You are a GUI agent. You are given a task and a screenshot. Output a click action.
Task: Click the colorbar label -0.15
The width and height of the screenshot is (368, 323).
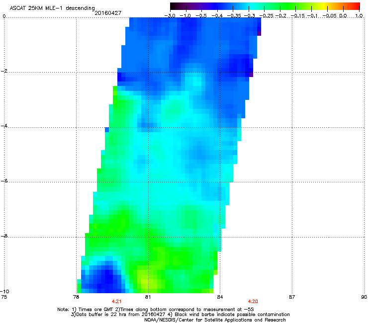(x=297, y=16)
